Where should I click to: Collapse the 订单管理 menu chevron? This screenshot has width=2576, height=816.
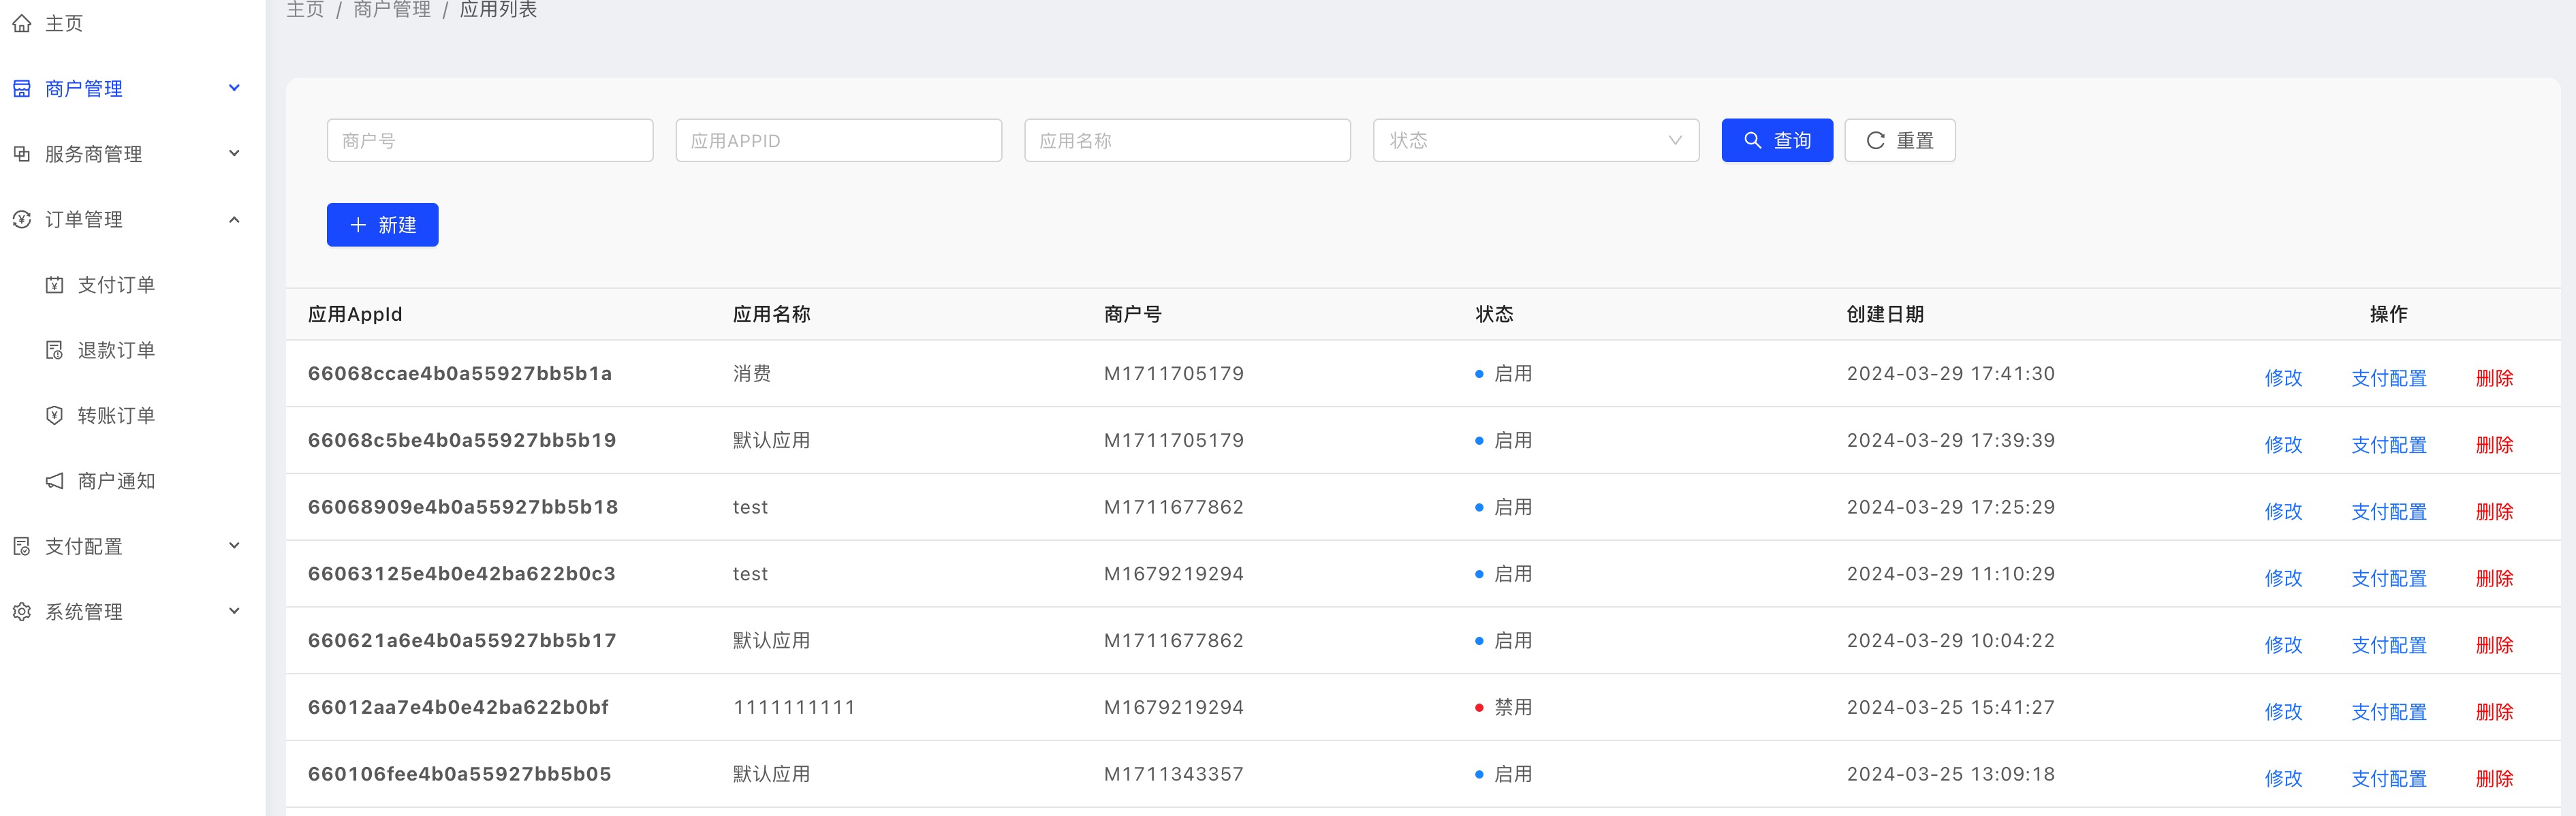pos(234,219)
